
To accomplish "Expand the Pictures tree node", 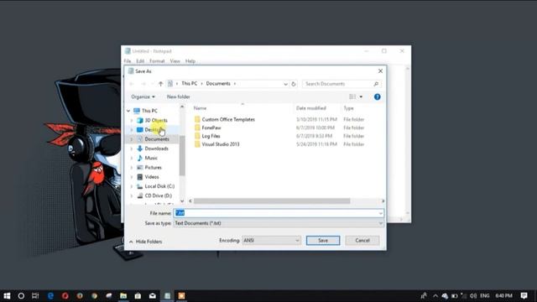I will coord(132,168).
